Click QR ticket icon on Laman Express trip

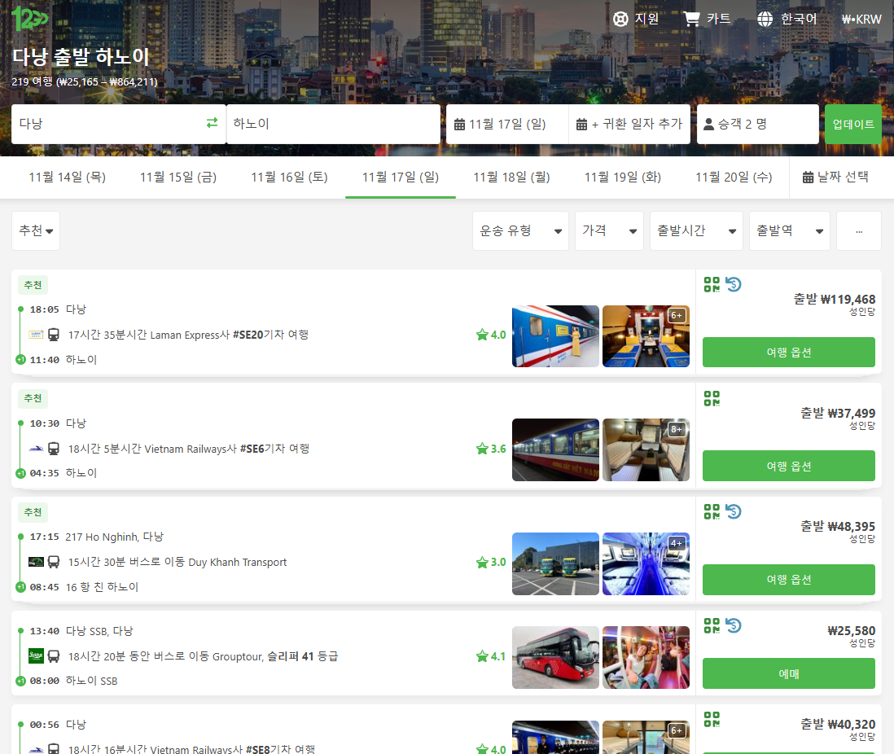click(712, 284)
